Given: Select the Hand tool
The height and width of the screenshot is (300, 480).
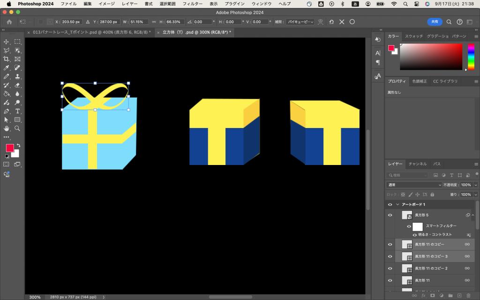Looking at the screenshot, I should (x=7, y=128).
